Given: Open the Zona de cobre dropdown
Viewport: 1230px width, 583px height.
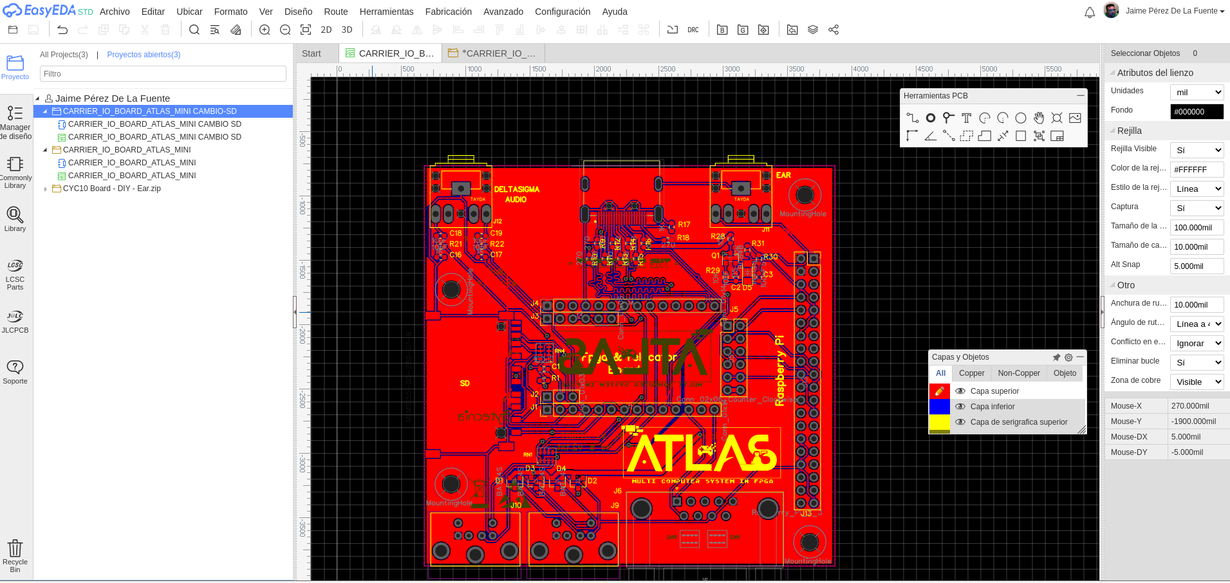Looking at the screenshot, I should click(1197, 382).
